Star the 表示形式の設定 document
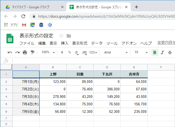Screen dimensions: 175x127 click(x=61, y=36)
